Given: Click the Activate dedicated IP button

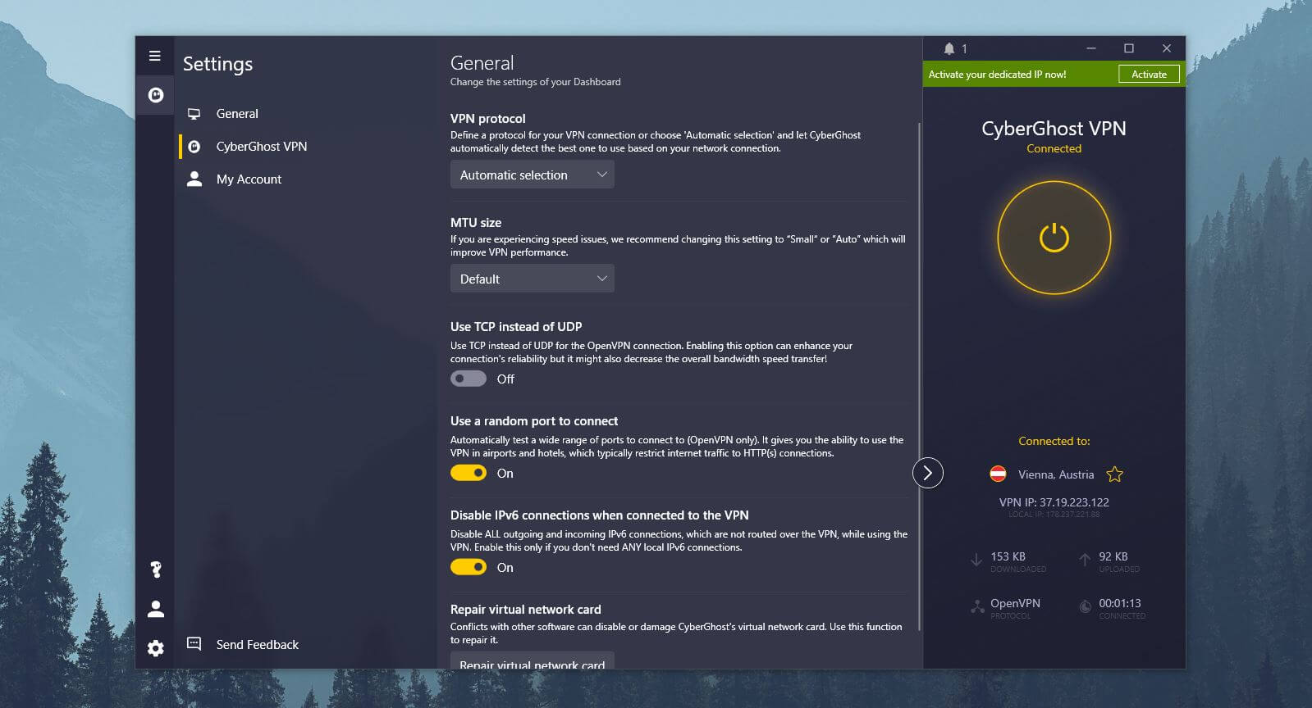Looking at the screenshot, I should pyautogui.click(x=1149, y=74).
